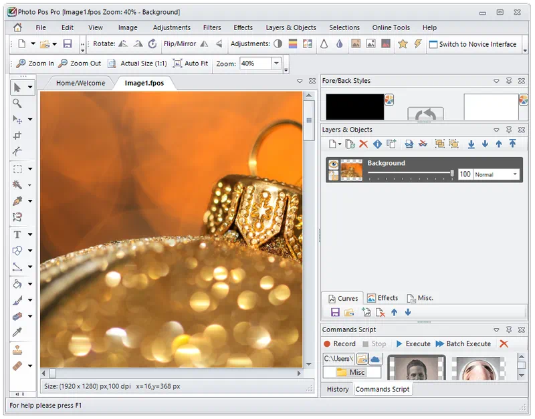The height and width of the screenshot is (419, 535).
Task: Click the cloud icon in Commands Script
Action: pos(375,359)
